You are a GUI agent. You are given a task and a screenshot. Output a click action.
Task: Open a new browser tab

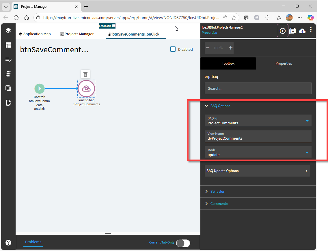tap(86, 7)
